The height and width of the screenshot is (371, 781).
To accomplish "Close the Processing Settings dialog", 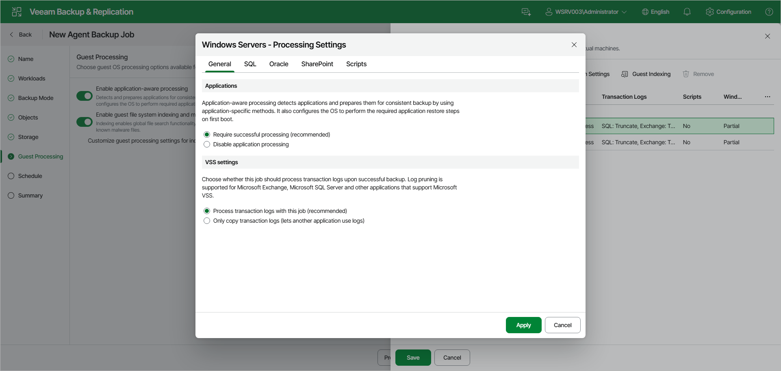I will click(x=574, y=45).
